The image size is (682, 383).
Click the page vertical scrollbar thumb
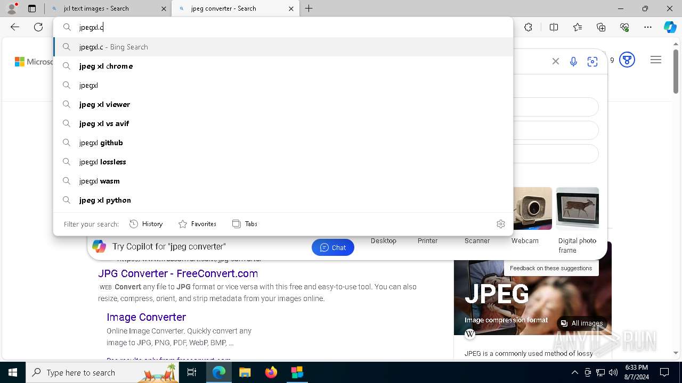[x=676, y=72]
